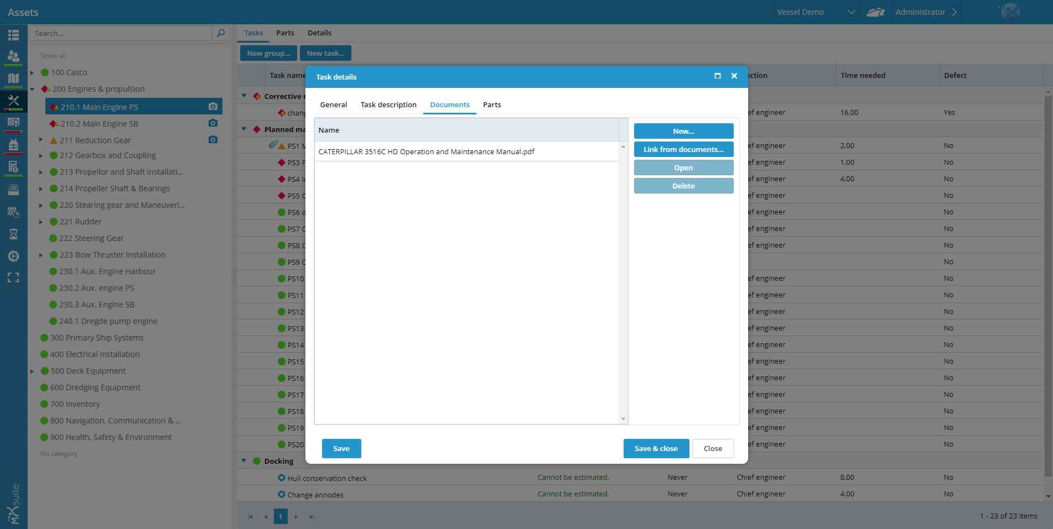1053x529 pixels.
Task: Collapse the 200 Engines & propulsion node
Action: pyautogui.click(x=32, y=89)
